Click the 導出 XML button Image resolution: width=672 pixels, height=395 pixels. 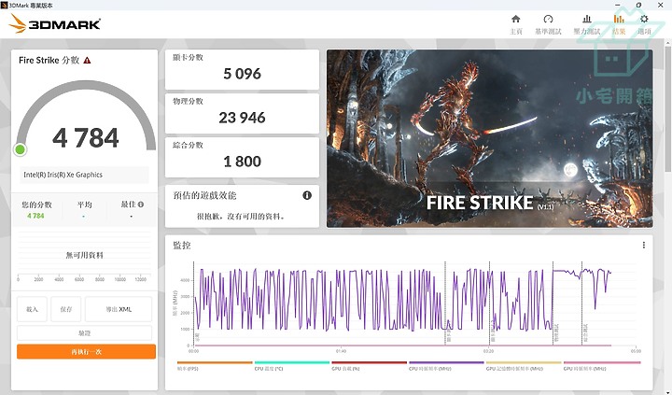(x=119, y=309)
